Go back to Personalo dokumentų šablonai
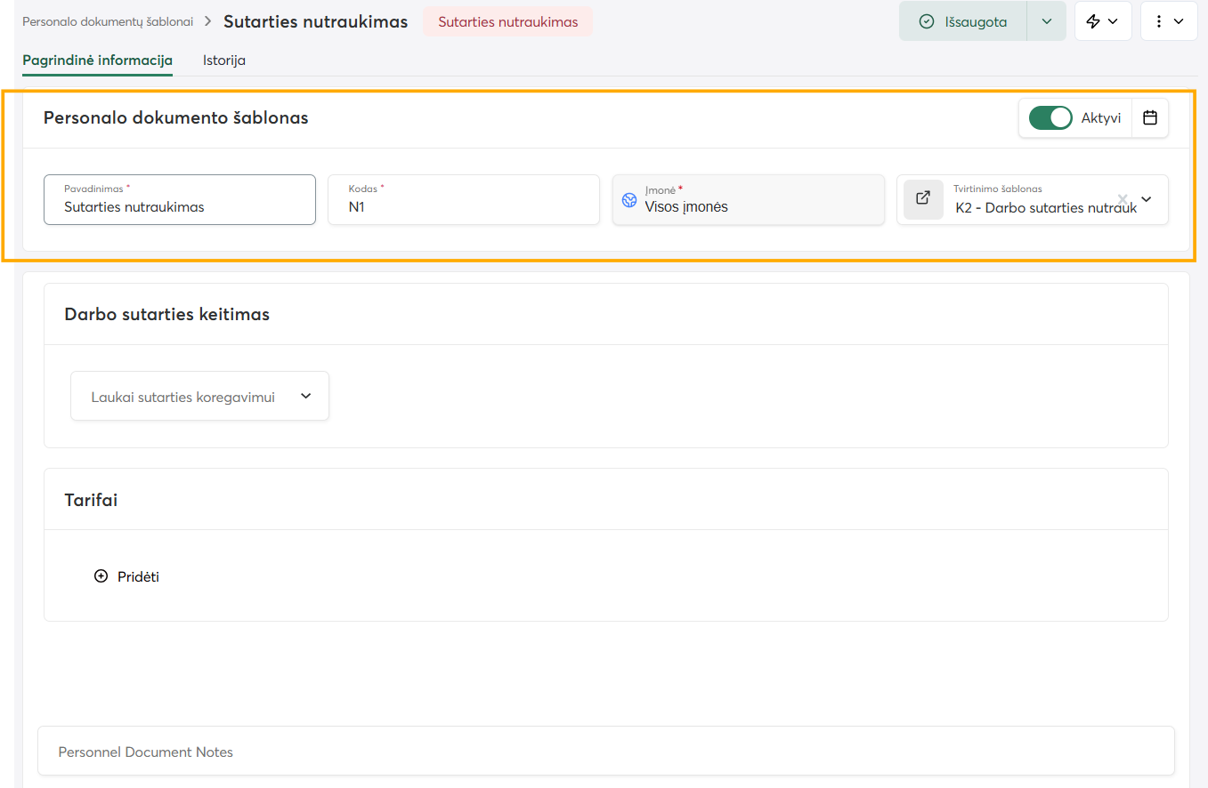This screenshot has width=1208, height=788. point(108,21)
